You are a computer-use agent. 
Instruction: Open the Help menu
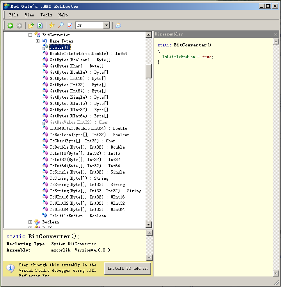click(x=63, y=15)
